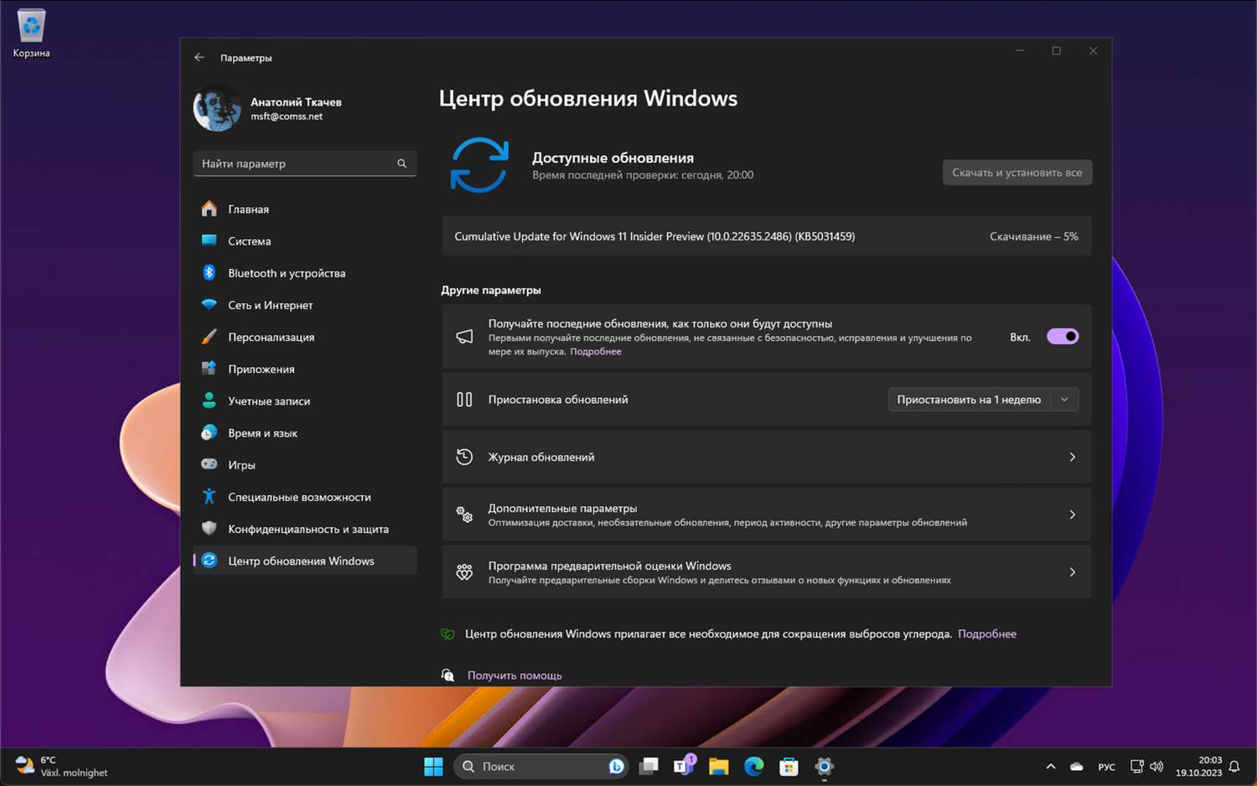This screenshot has width=1257, height=786.
Task: Go to Главная settings page
Action: [305, 209]
